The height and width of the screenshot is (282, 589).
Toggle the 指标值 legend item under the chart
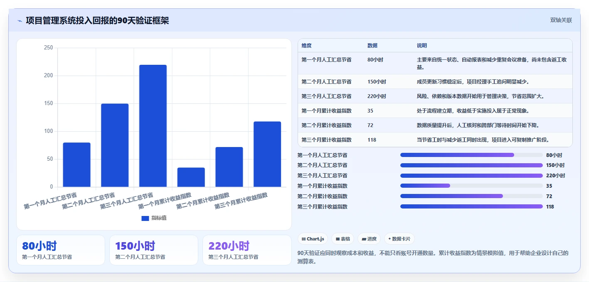coord(154,218)
